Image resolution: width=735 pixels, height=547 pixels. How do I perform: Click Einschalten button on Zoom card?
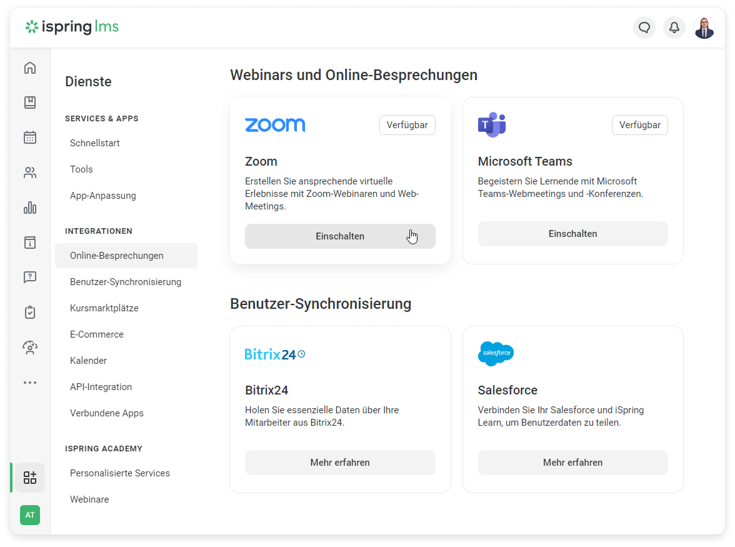point(340,236)
